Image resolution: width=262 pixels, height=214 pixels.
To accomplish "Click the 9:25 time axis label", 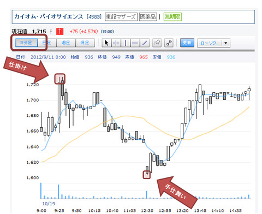I will (59, 211).
